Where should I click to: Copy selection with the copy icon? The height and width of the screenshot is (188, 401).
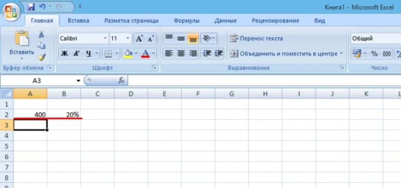tap(41, 45)
